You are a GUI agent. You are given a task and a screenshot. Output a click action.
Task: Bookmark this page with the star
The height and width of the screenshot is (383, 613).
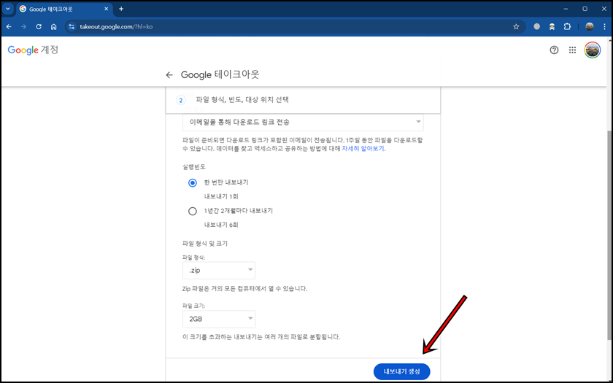coord(516,26)
